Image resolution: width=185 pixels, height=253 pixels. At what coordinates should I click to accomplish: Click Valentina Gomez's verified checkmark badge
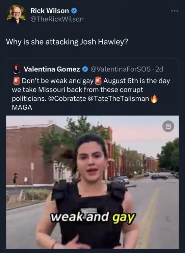[85, 69]
